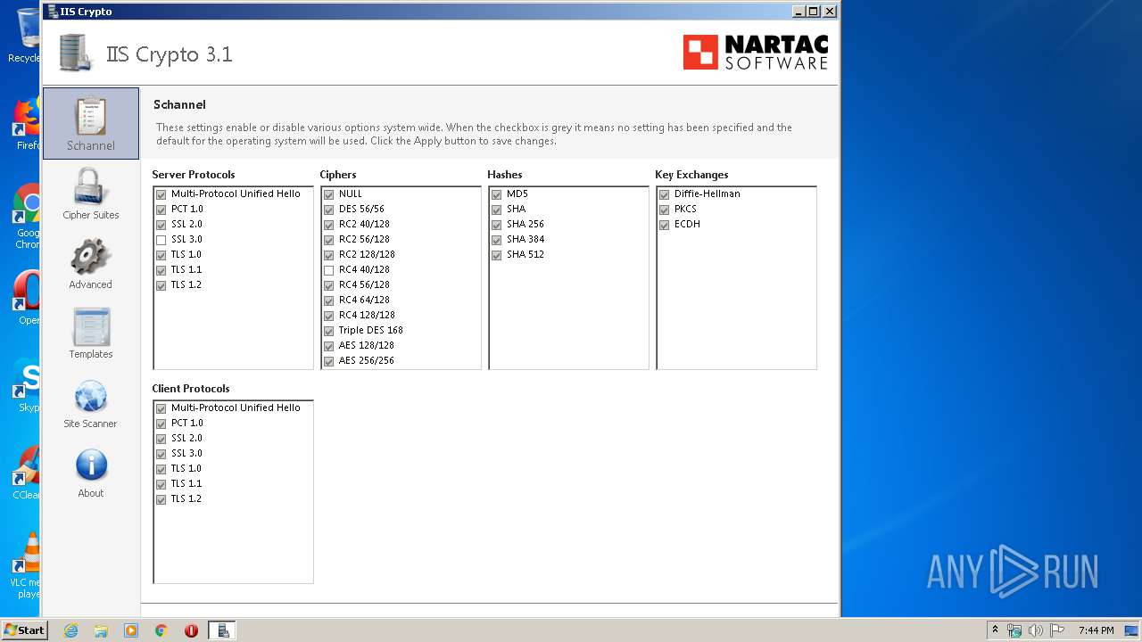Click the Start button
This screenshot has width=1142, height=642.
click(25, 630)
